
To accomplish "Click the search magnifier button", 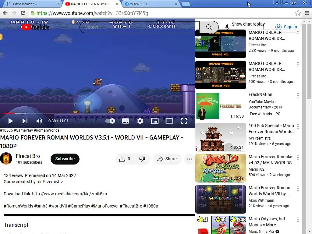I will click(209, 27).
